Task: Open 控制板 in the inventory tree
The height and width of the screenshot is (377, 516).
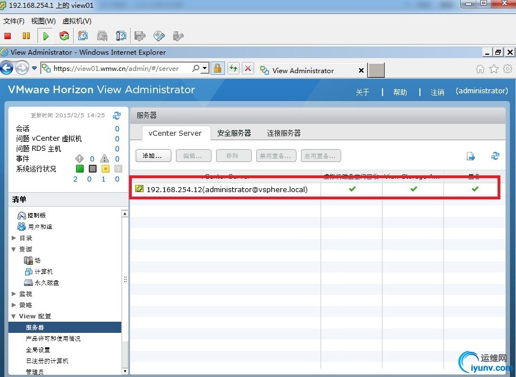Action: 32,216
